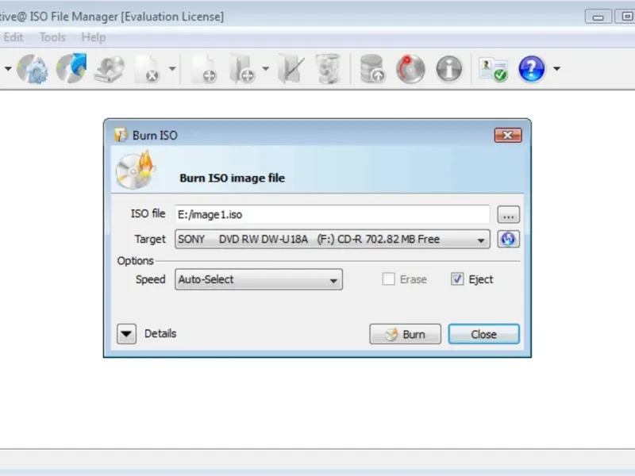This screenshot has width=635, height=476.
Task: Open dropdown arrow beside help icon
Action: point(557,69)
